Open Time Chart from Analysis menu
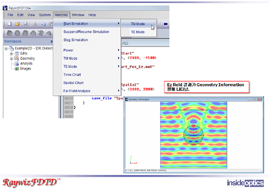The image size is (269, 189). tap(72, 75)
